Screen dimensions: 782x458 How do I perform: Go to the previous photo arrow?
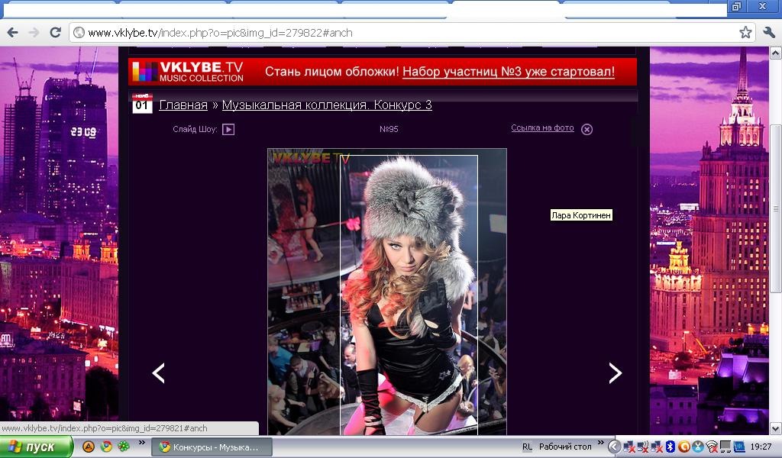(158, 373)
